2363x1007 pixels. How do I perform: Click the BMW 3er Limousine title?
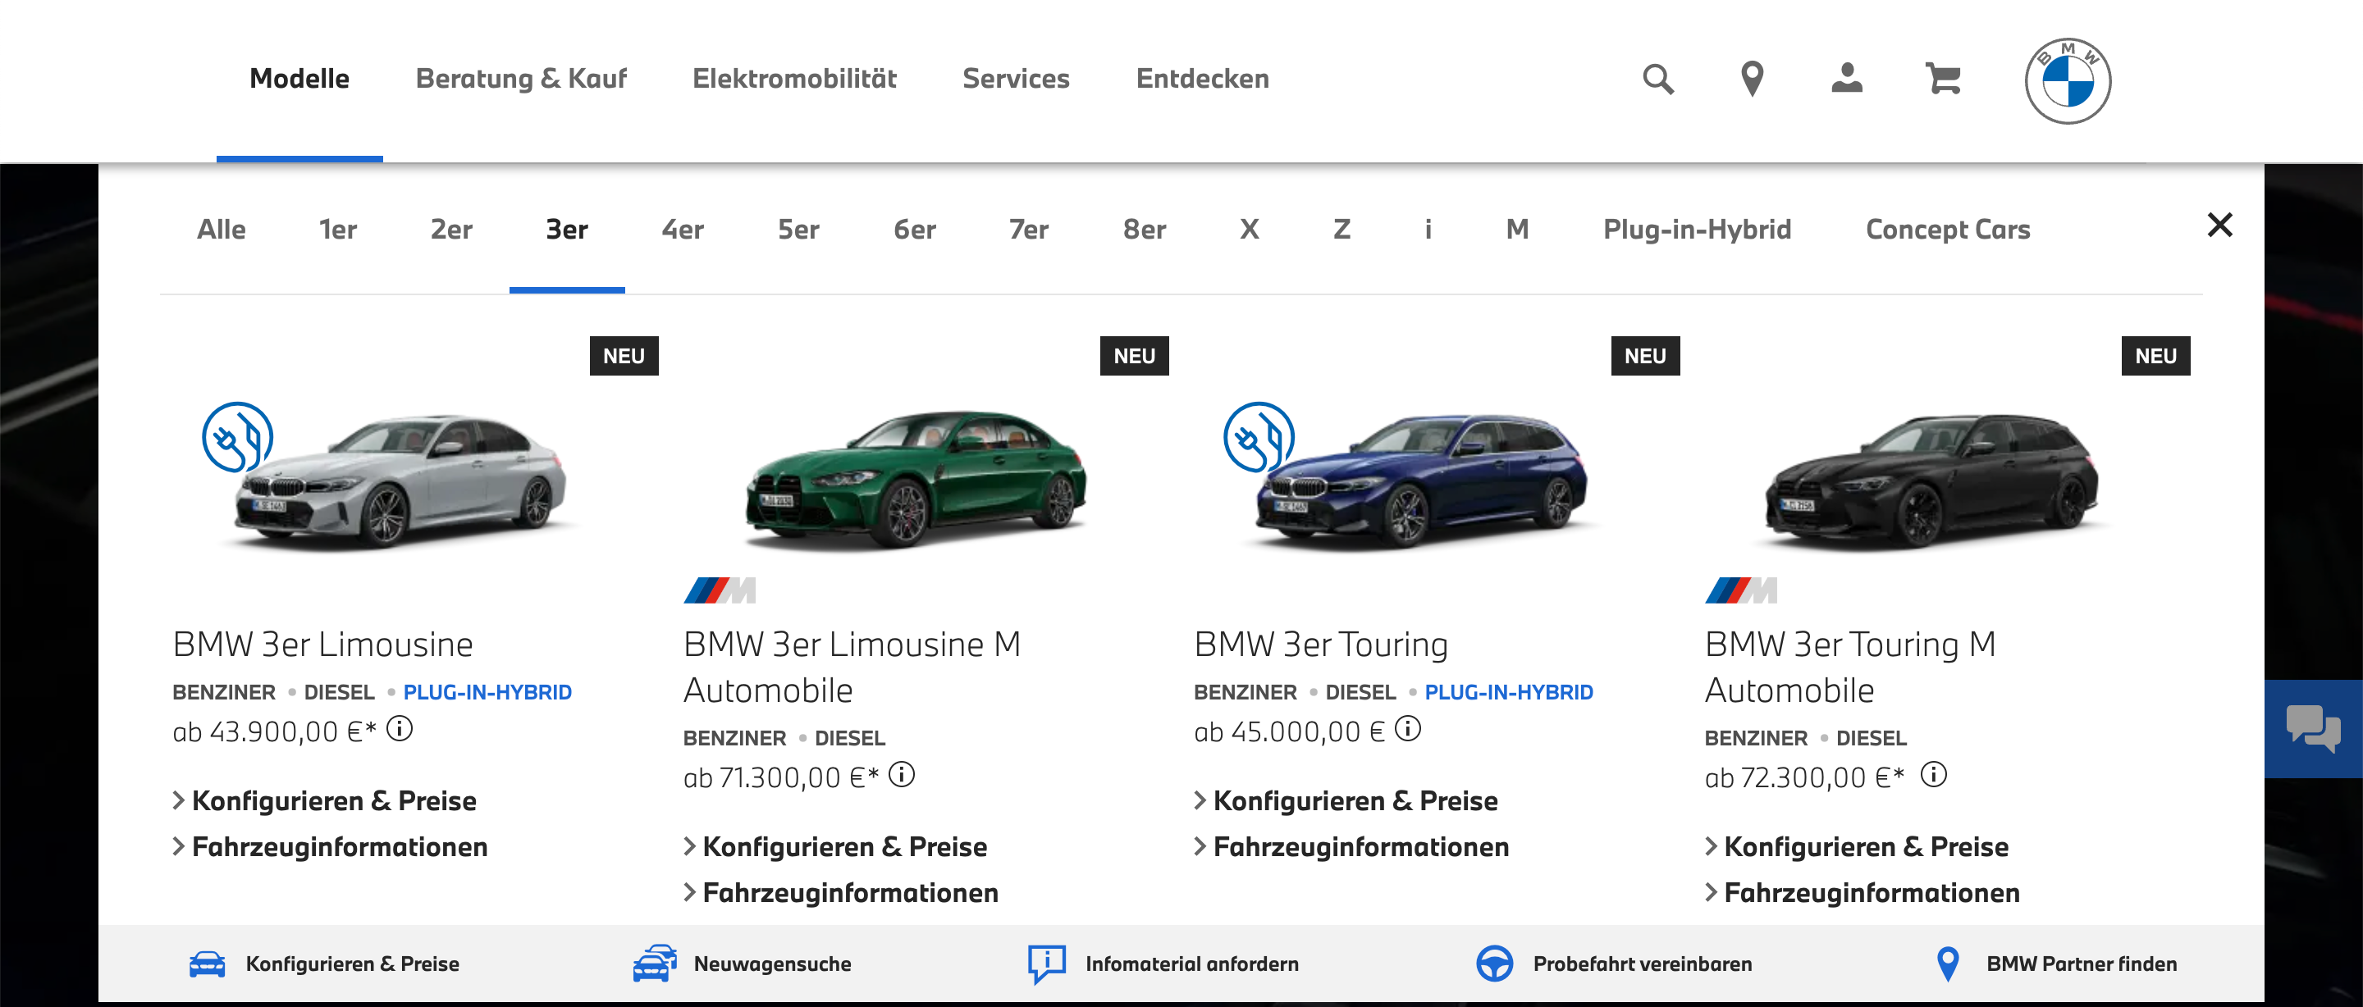click(x=323, y=645)
